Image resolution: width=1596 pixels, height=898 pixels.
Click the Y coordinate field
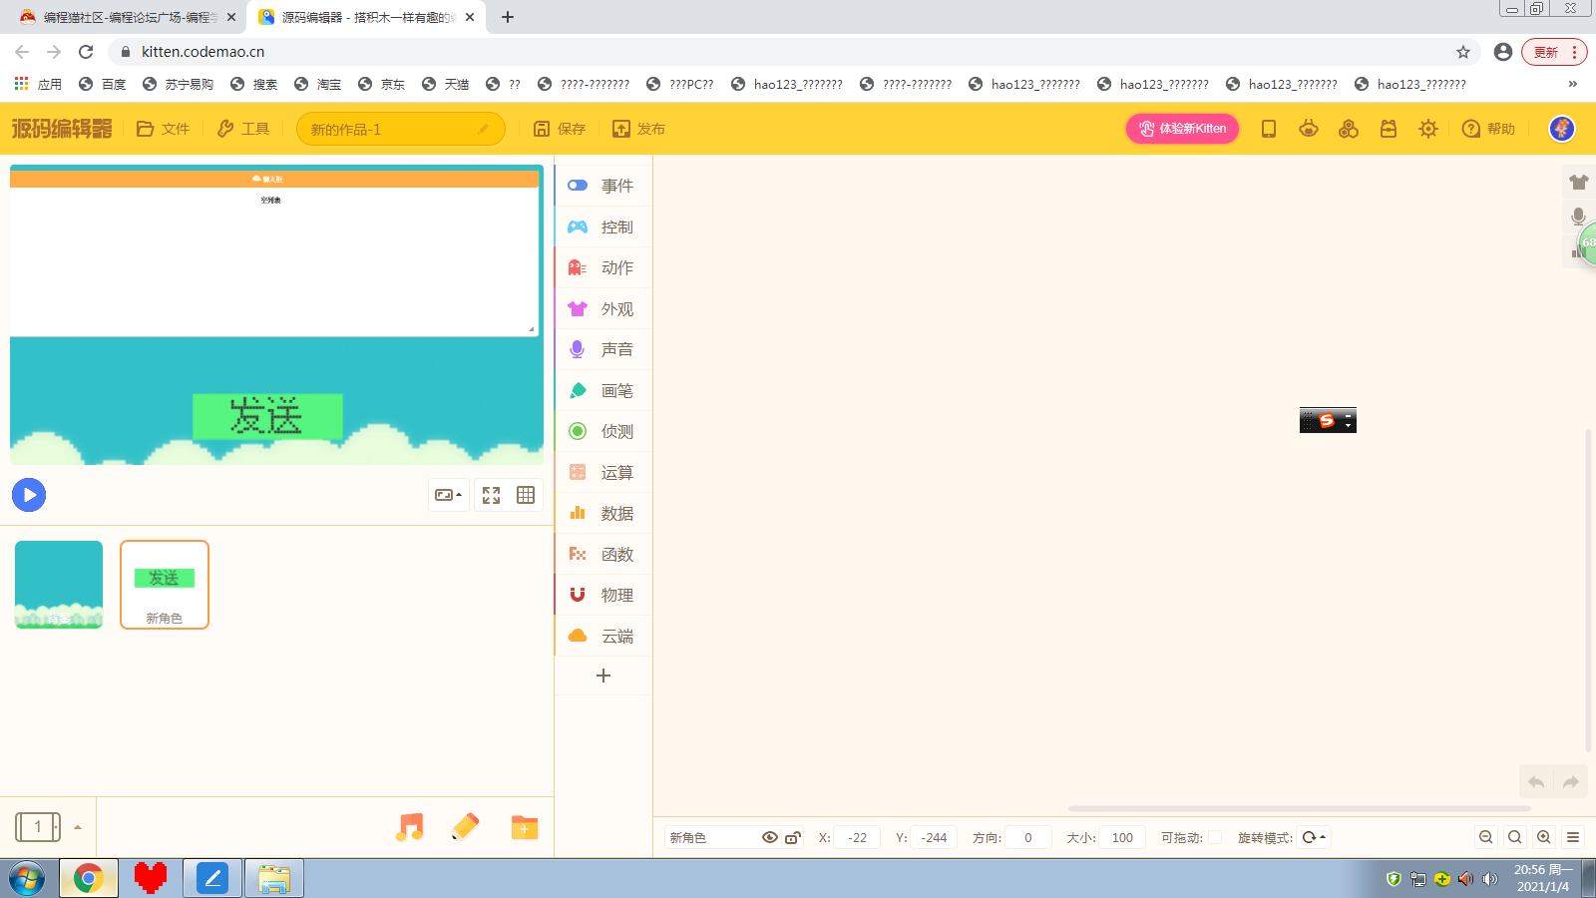935,837
